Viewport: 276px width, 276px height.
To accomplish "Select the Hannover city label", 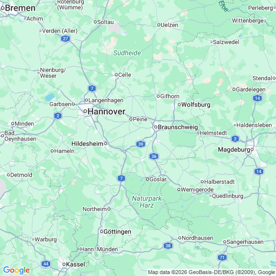I will coord(106,111).
